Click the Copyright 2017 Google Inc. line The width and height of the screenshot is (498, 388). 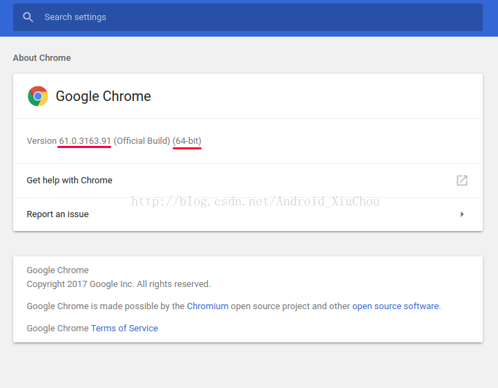point(119,284)
